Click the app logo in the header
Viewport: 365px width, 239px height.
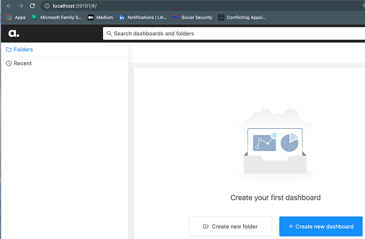[14, 33]
